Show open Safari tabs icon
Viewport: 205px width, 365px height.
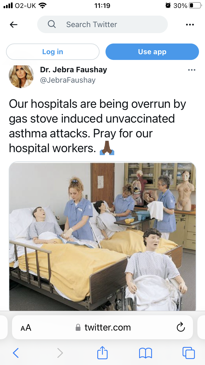click(189, 353)
